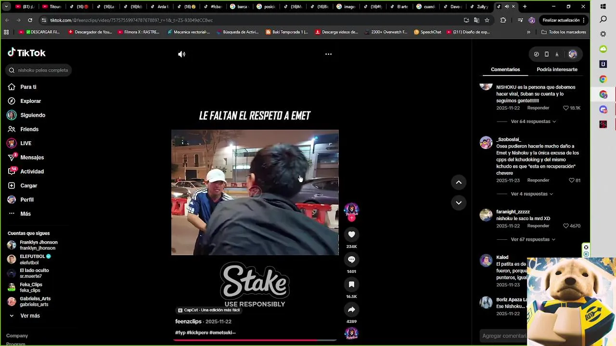Open Chrome extensions puzzle icon
Viewport: 616px width, 346px height.
click(503, 20)
